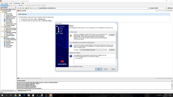Collapse the Web Services folder
The width and height of the screenshot is (173, 97).
1,27
